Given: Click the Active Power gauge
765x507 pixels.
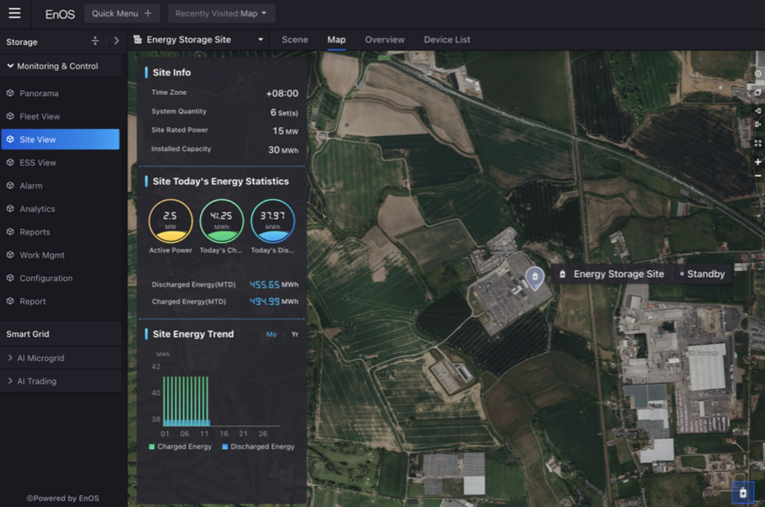Looking at the screenshot, I should tap(170, 221).
